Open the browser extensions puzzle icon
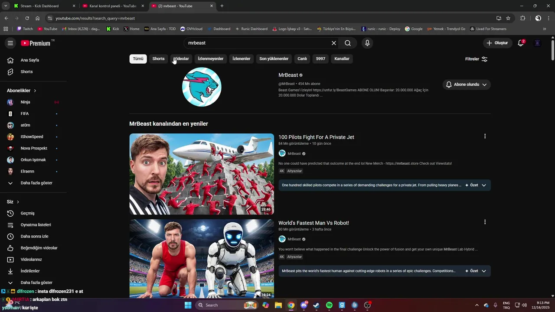Image resolution: width=555 pixels, height=312 pixels. pos(522,18)
